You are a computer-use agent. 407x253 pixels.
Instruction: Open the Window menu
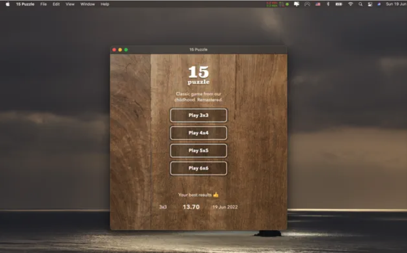pyautogui.click(x=88, y=4)
